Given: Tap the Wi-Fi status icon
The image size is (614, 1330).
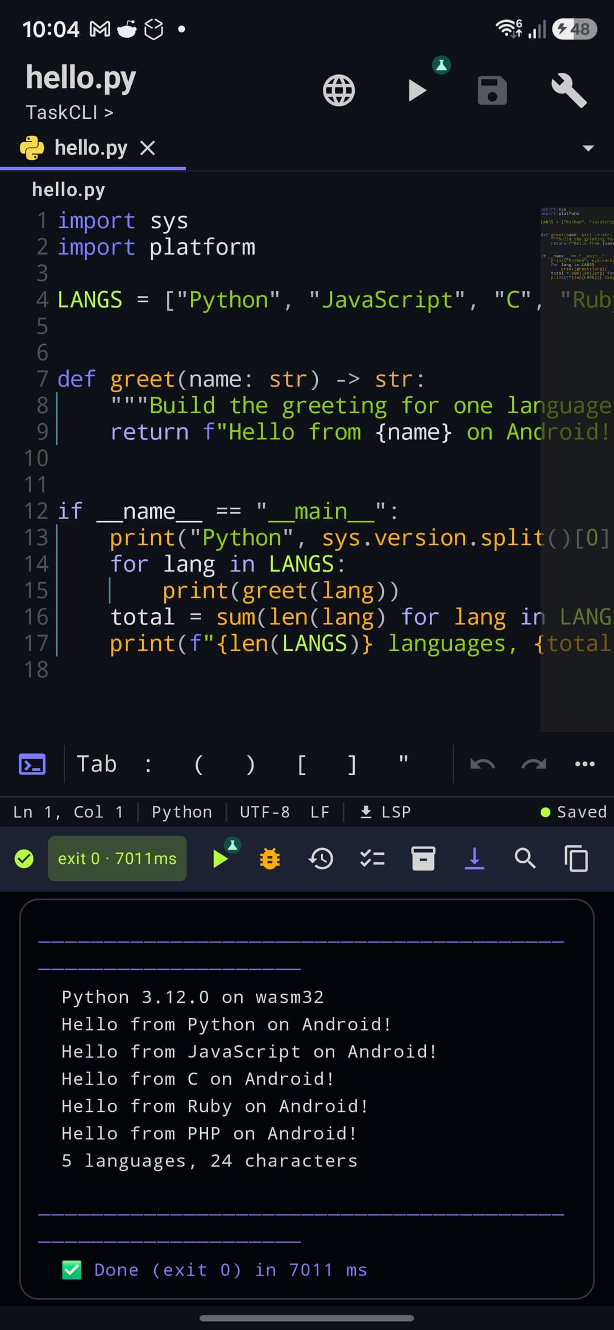Looking at the screenshot, I should tap(508, 28).
